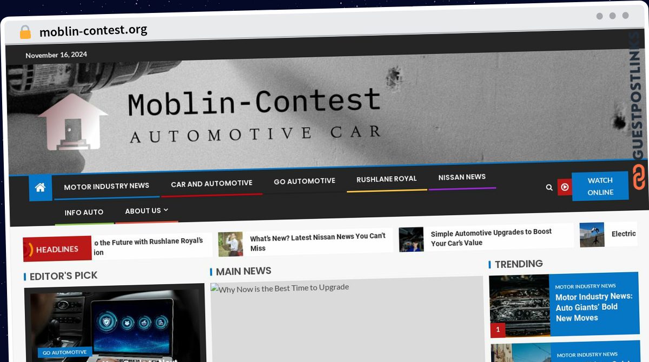
Task: Open Motor Industry News menu
Action: [107, 186]
